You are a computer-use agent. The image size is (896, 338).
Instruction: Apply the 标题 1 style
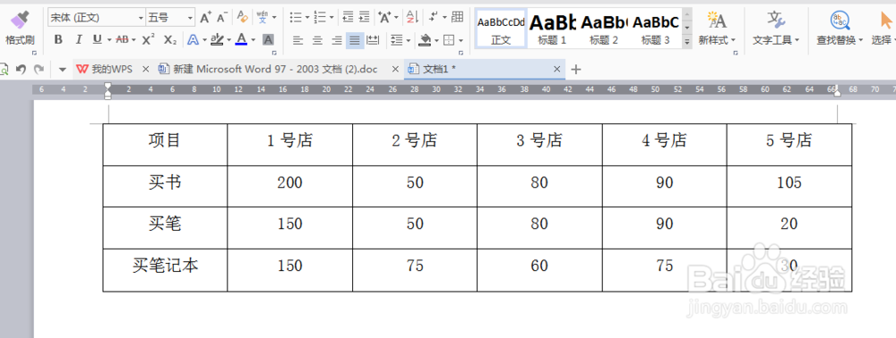pyautogui.click(x=552, y=28)
